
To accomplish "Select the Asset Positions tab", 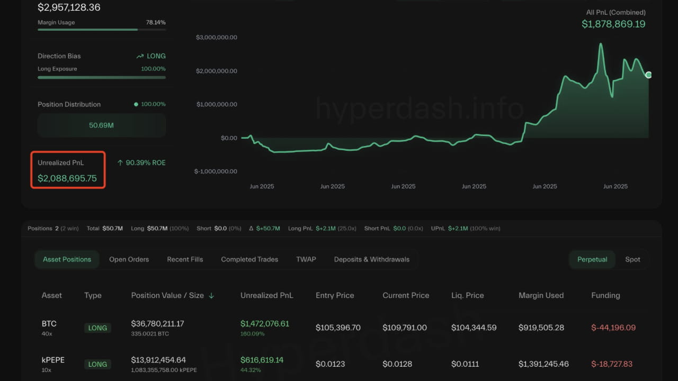I will 67,259.
